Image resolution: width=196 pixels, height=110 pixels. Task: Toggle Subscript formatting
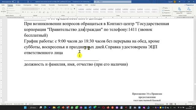34,12
